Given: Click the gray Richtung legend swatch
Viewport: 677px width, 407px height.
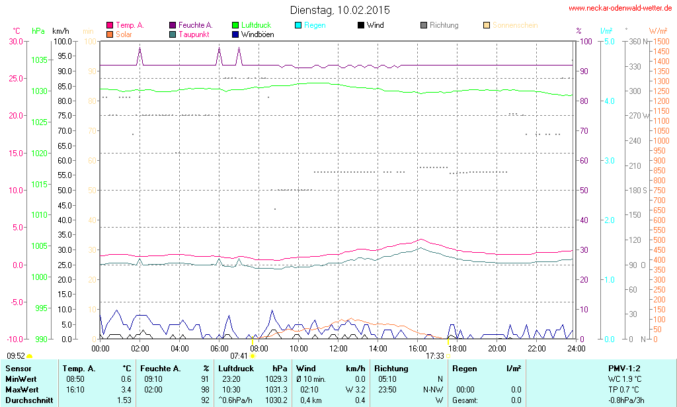Looking at the screenshot, I should click(x=423, y=26).
